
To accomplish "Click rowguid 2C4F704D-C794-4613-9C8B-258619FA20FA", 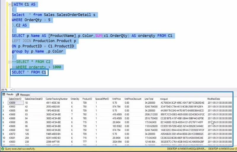I will 182,107.
